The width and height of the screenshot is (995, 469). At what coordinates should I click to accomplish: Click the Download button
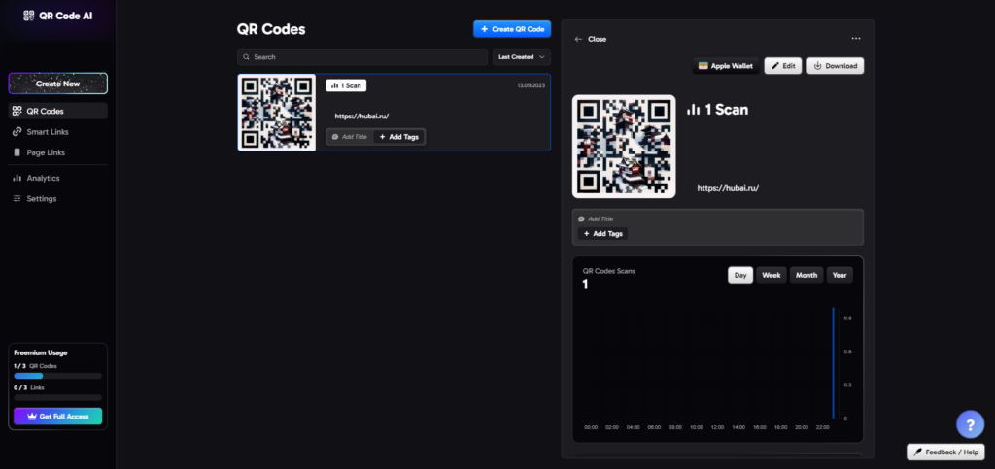[x=835, y=66]
